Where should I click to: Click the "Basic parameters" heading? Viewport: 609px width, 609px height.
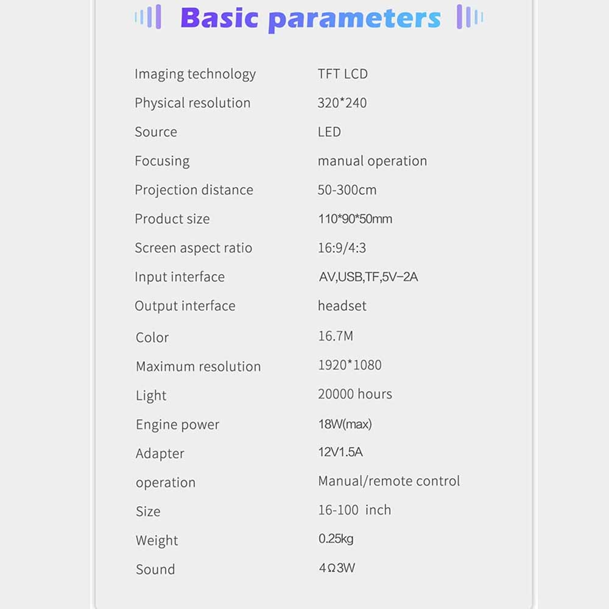[310, 18]
